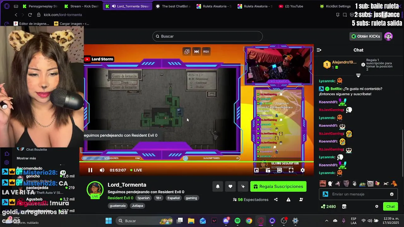Open chat settings gear icon

point(377,207)
